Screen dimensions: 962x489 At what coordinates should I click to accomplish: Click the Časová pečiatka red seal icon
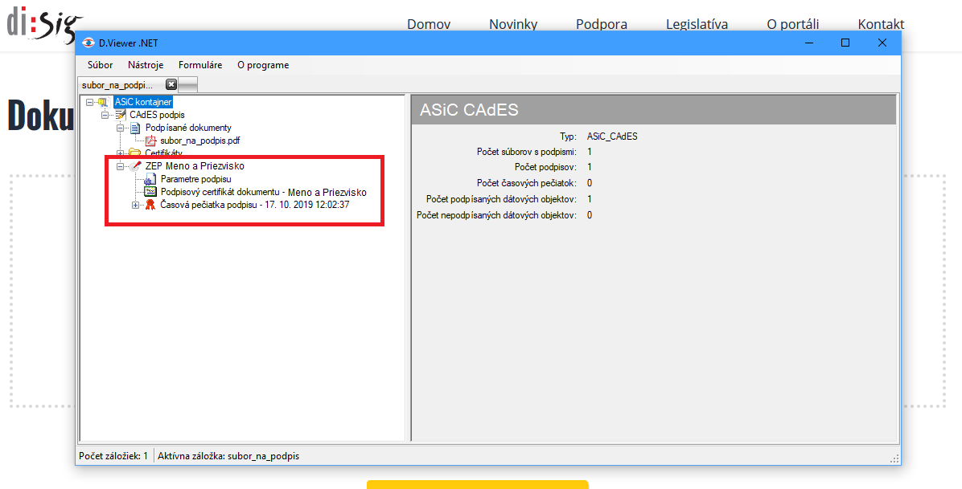150,206
